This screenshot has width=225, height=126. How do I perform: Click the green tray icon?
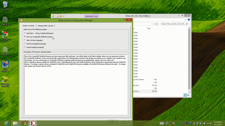pos(177,123)
